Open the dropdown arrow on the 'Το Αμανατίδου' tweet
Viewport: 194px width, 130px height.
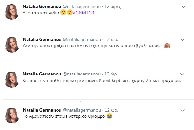183,110
